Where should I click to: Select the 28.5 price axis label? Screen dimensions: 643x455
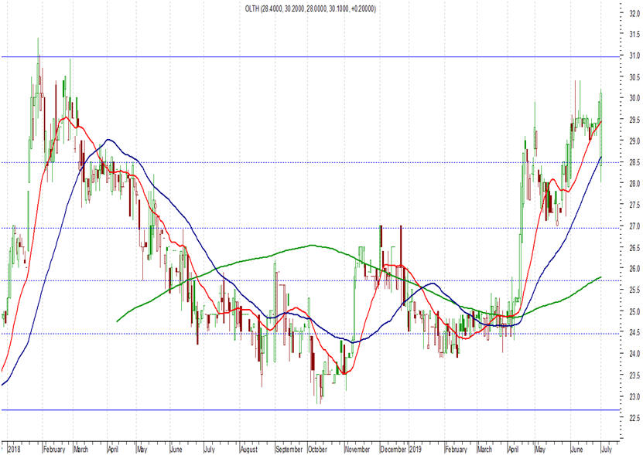pyautogui.click(x=634, y=162)
